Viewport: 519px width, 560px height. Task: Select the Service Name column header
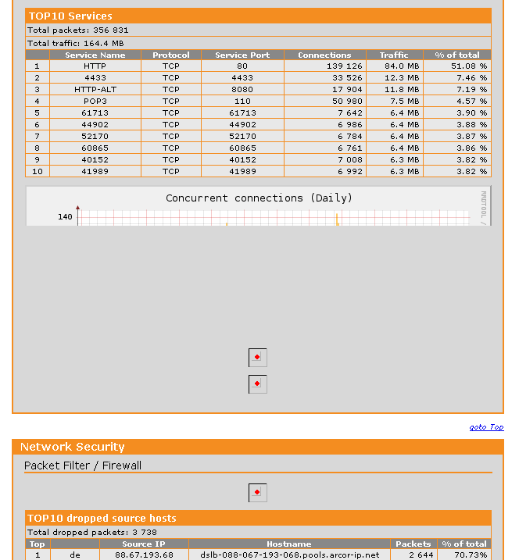(x=95, y=55)
